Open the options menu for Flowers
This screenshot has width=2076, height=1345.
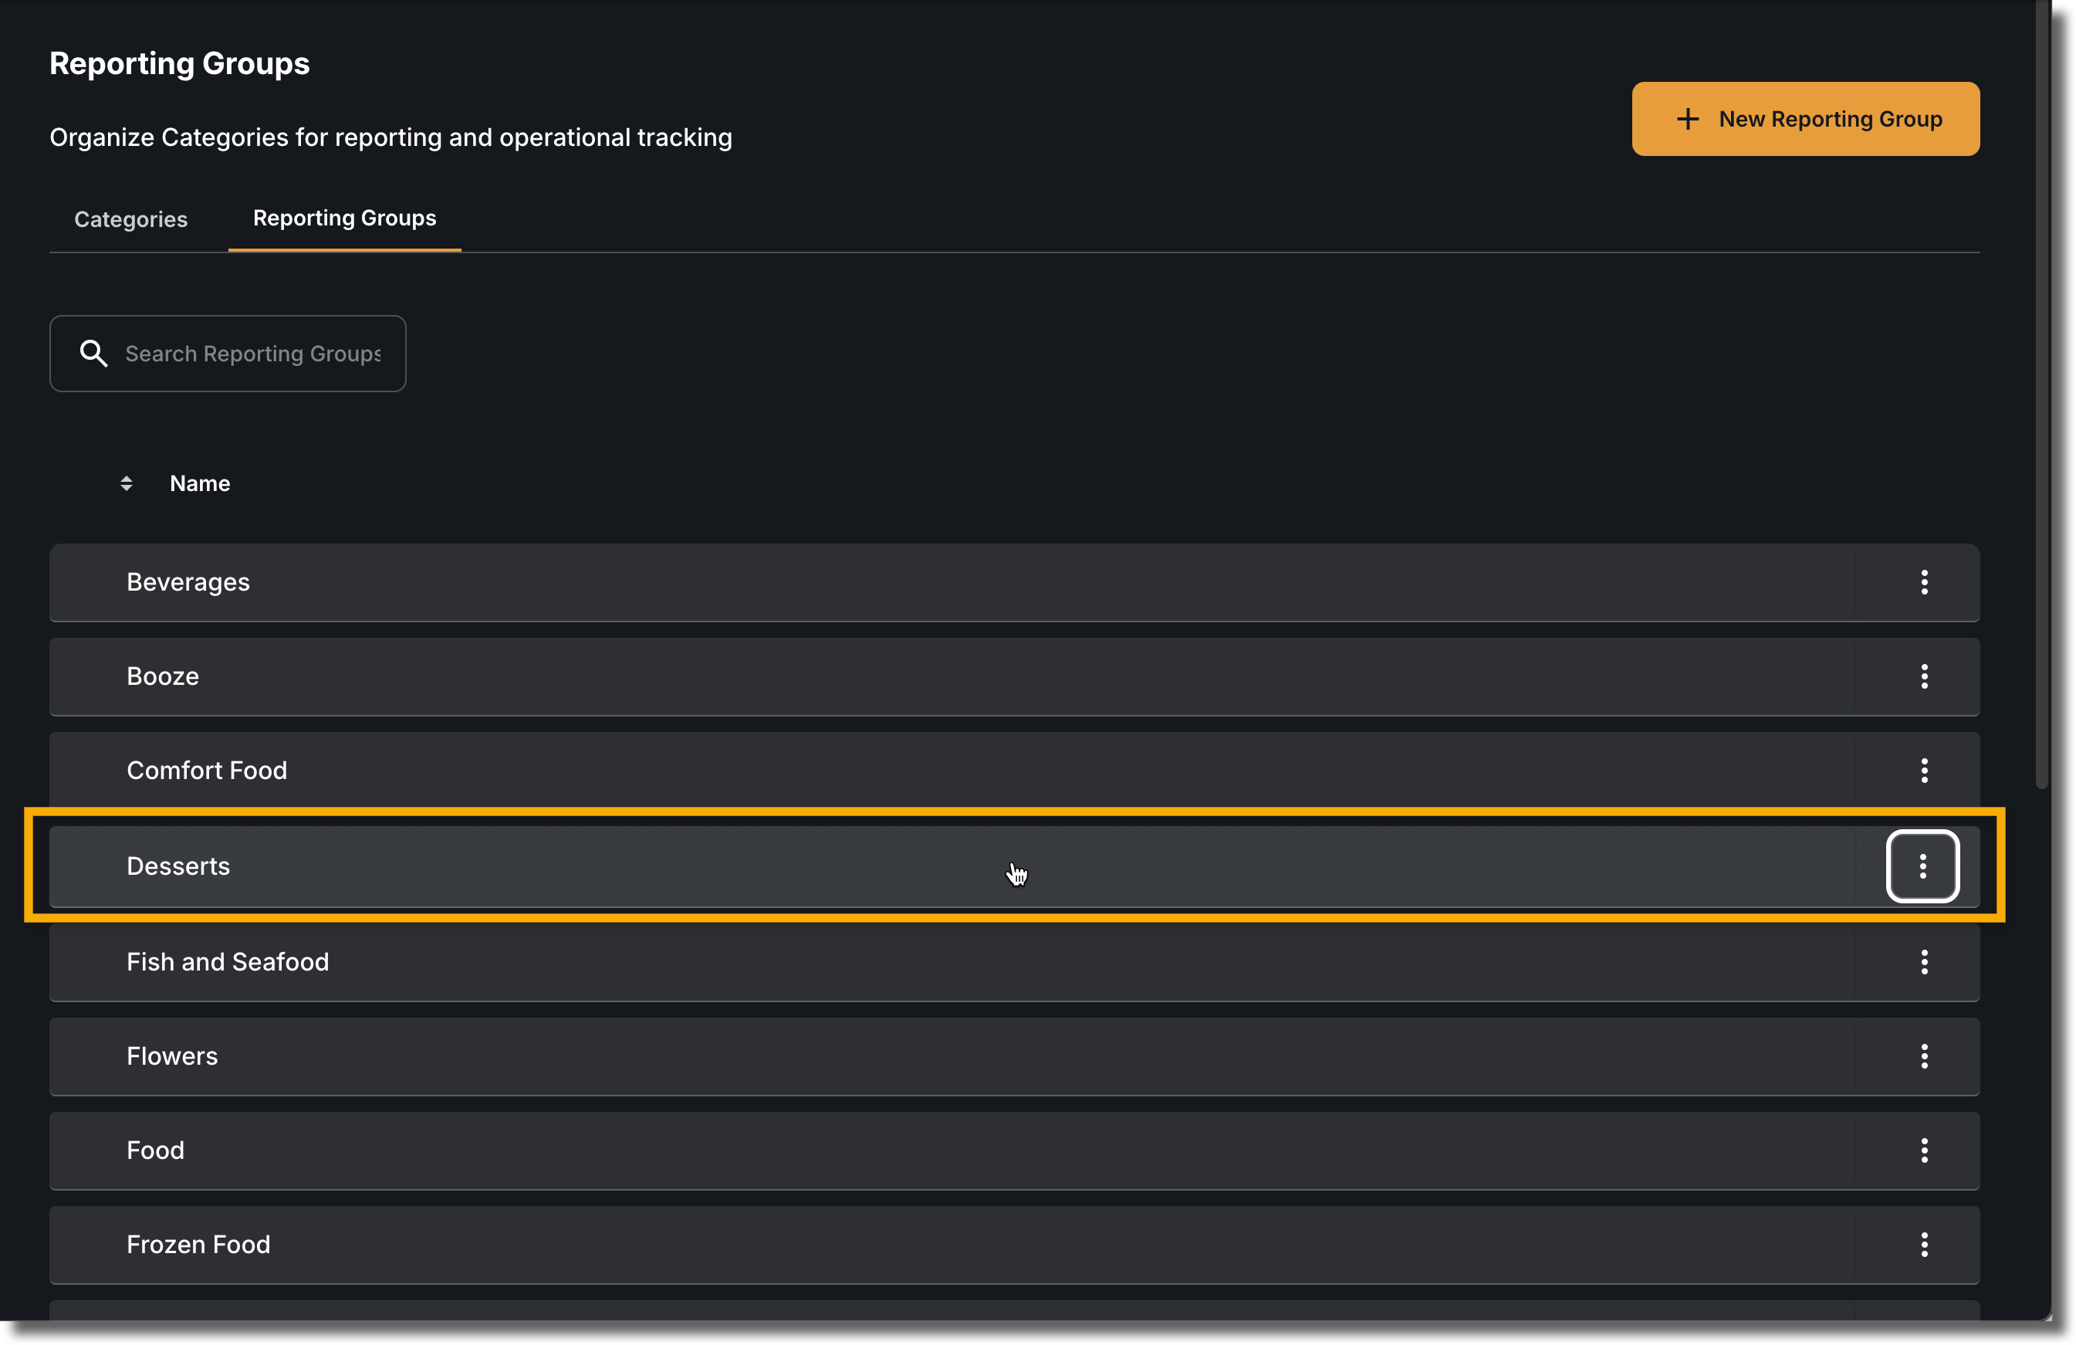[1923, 1056]
